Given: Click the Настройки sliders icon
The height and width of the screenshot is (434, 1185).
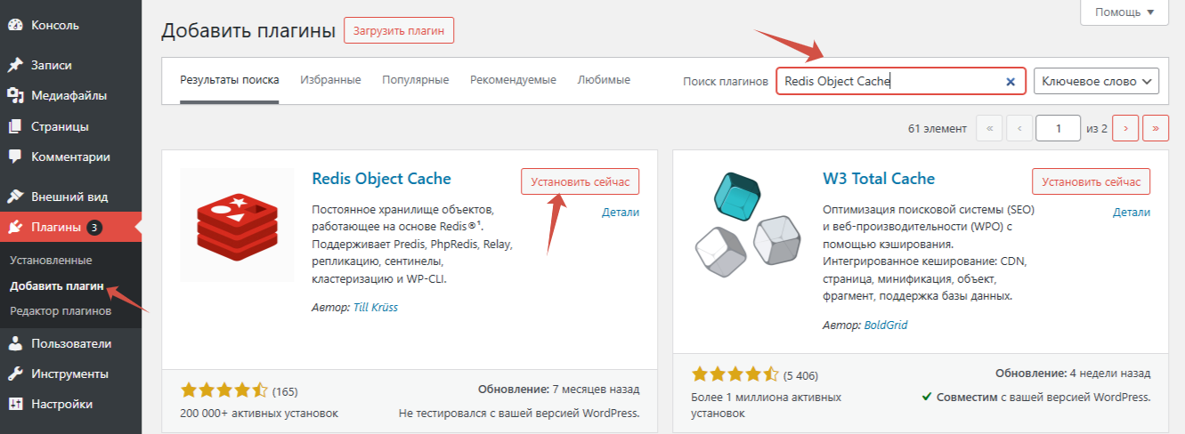Looking at the screenshot, I should pos(15,404).
